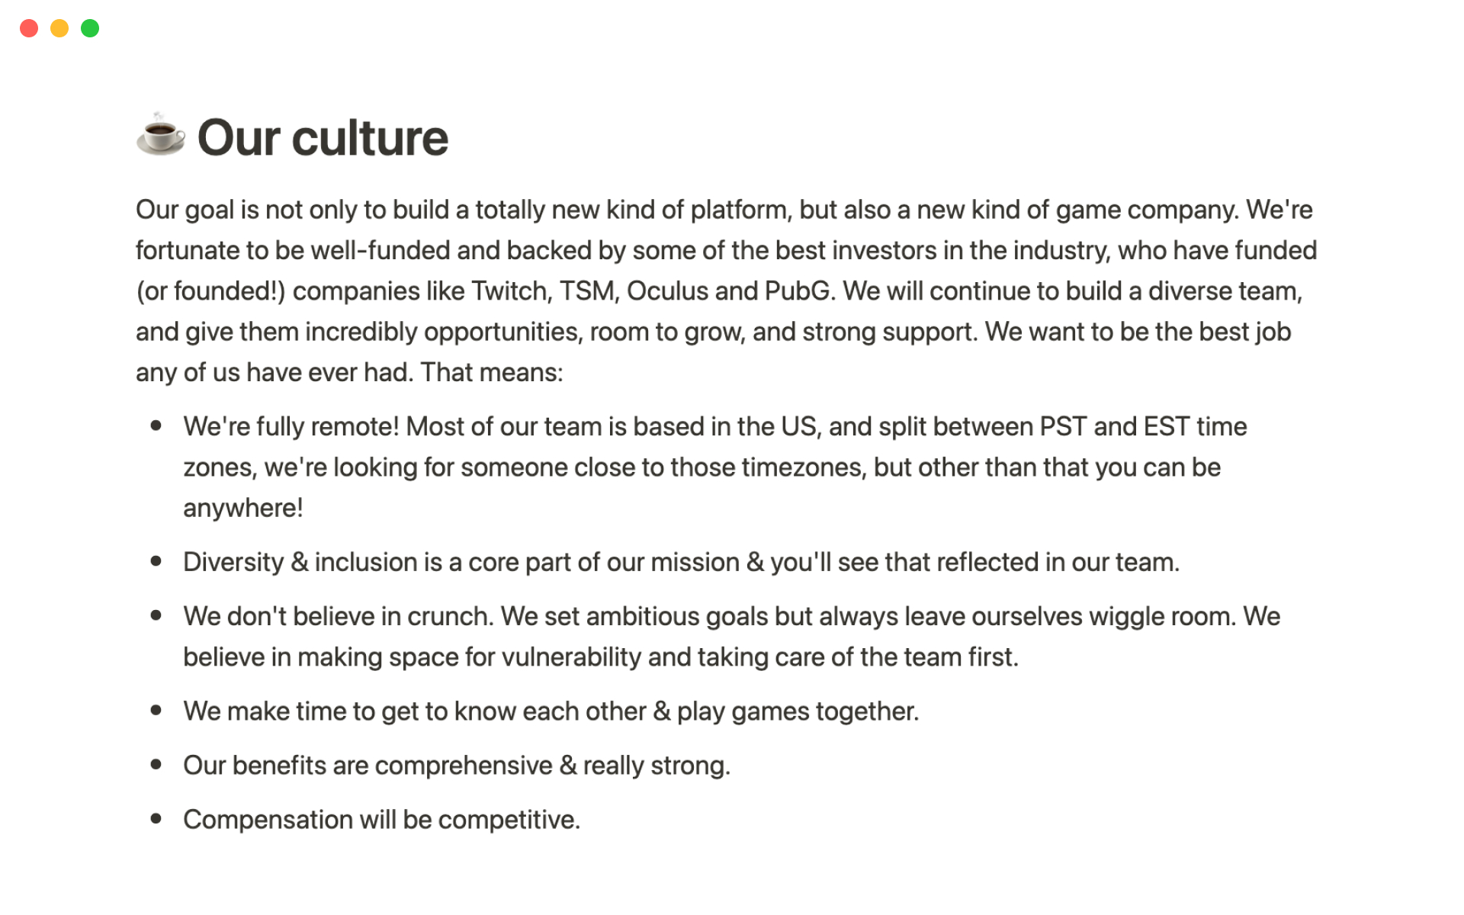Image resolution: width=1464 pixels, height=915 pixels.
Task: Click the bullet dot beside "We're fully remote!"
Action: pyautogui.click(x=156, y=425)
